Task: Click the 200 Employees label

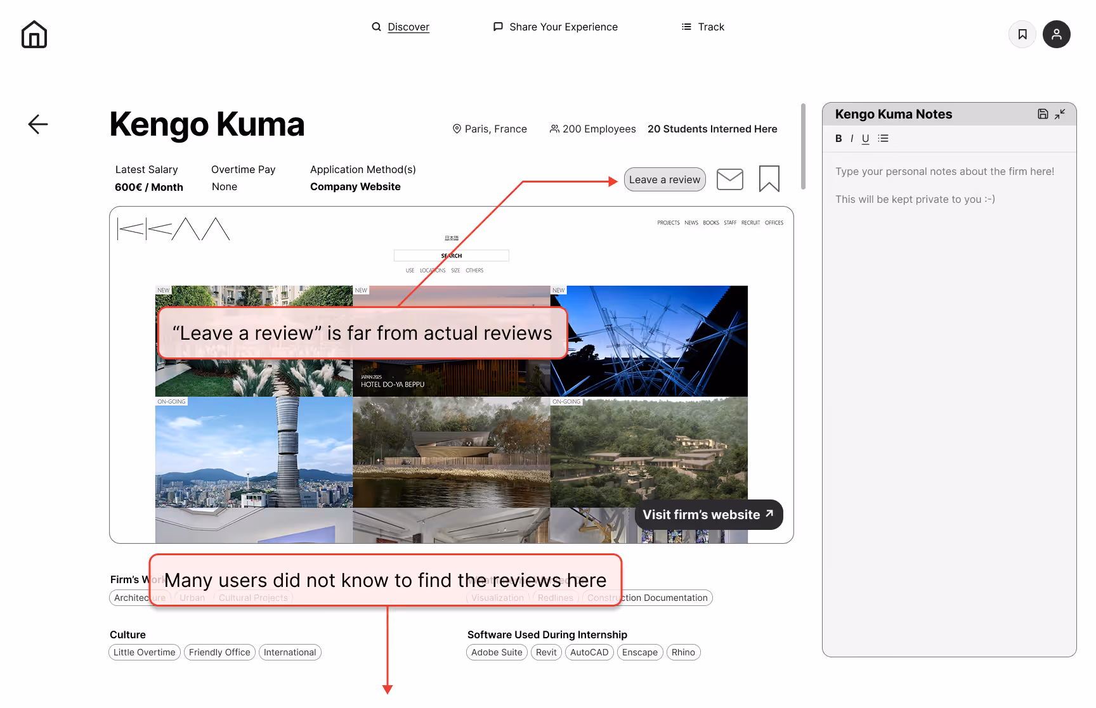Action: click(x=599, y=129)
